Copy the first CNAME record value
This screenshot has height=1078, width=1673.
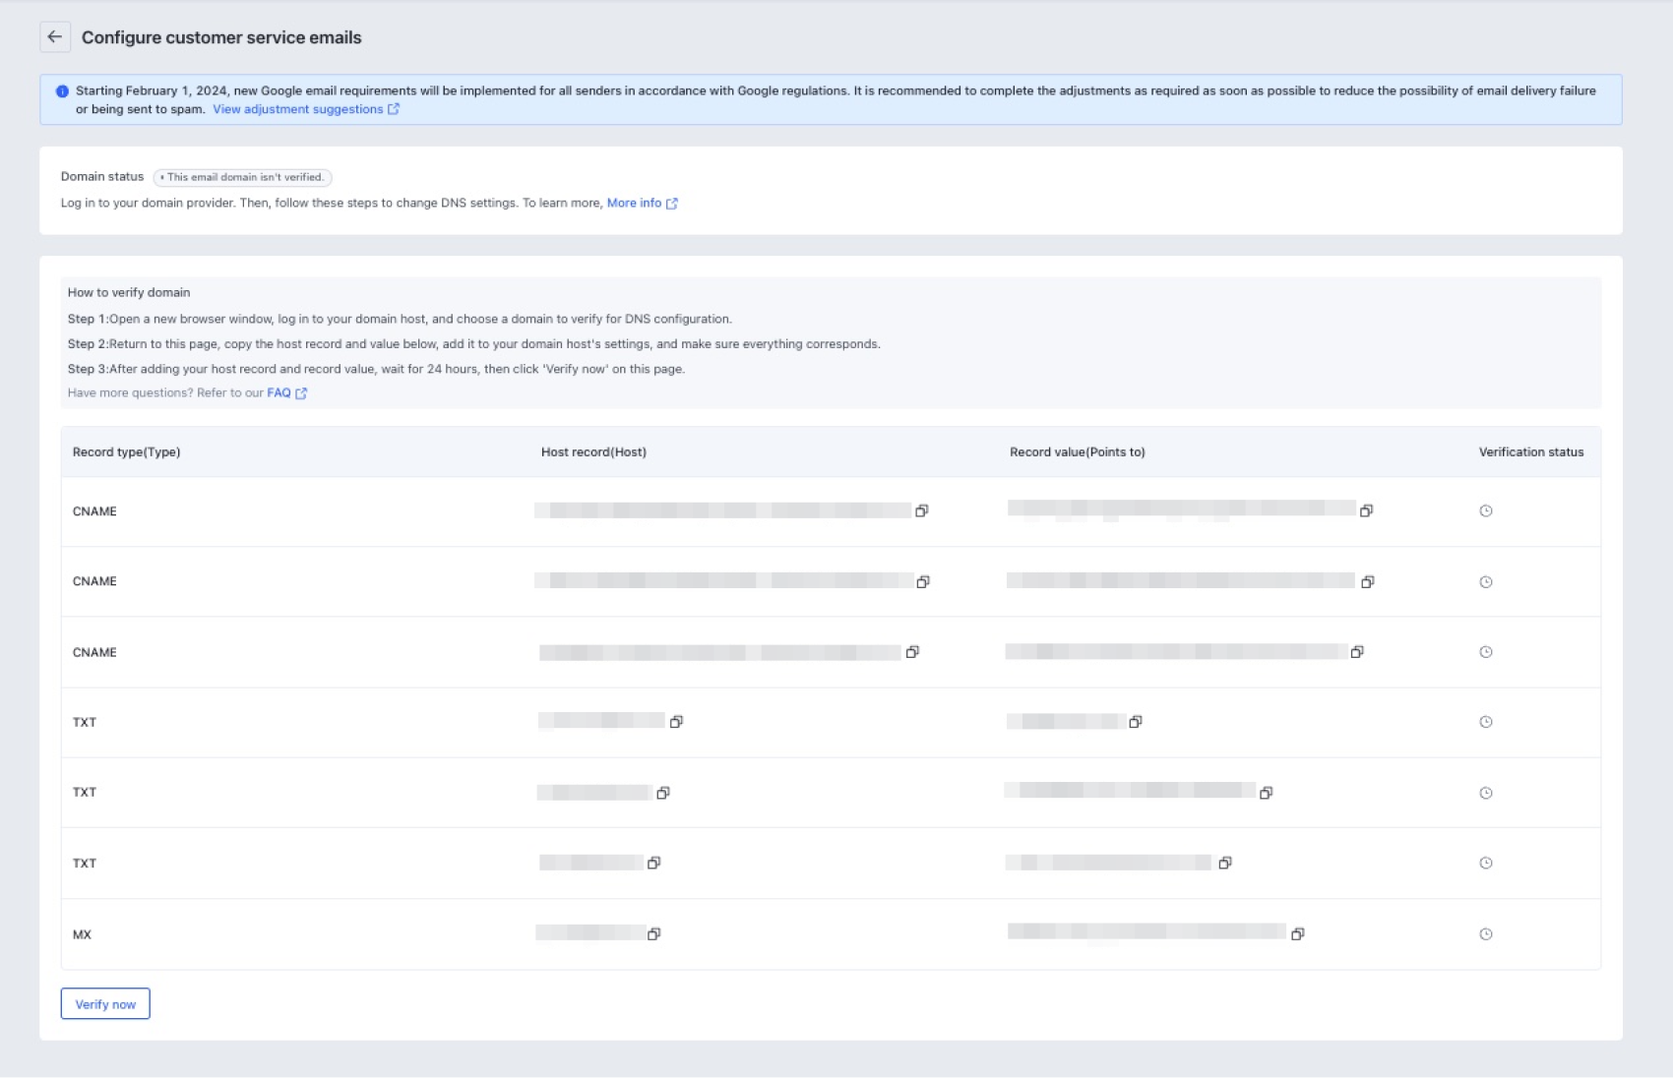click(1366, 510)
